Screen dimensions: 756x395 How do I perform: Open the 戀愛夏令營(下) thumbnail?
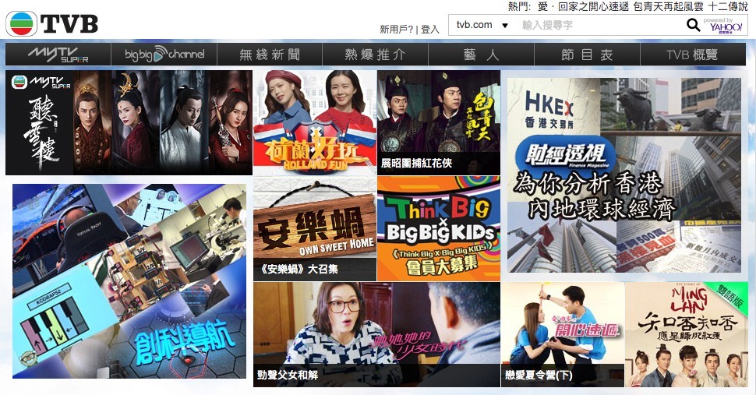click(x=562, y=335)
